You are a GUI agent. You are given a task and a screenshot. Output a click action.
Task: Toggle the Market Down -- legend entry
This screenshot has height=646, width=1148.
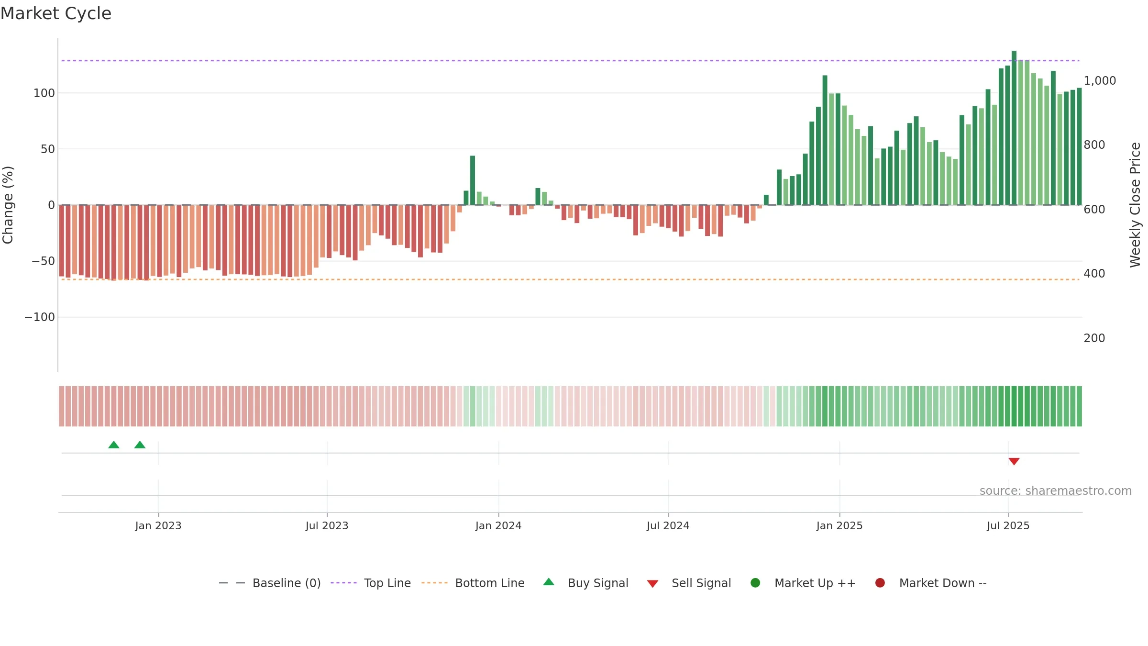pyautogui.click(x=931, y=583)
